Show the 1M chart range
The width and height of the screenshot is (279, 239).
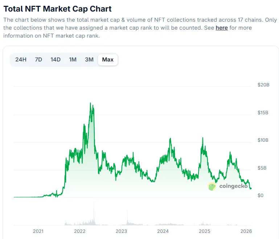point(73,60)
